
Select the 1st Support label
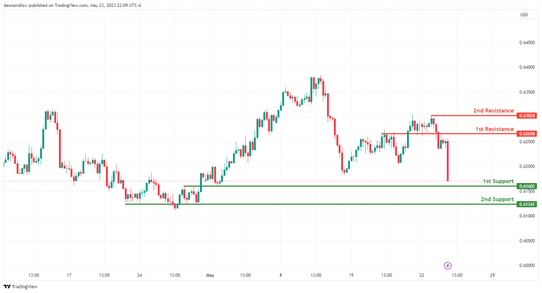coord(498,181)
